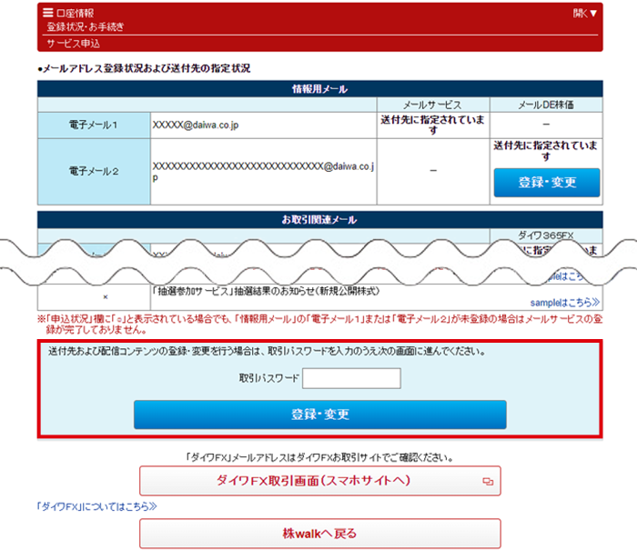This screenshot has width=637, height=550.
Task: Click the long XXXX@daiwa.co.jp address in 電子メール2 row
Action: (x=263, y=172)
